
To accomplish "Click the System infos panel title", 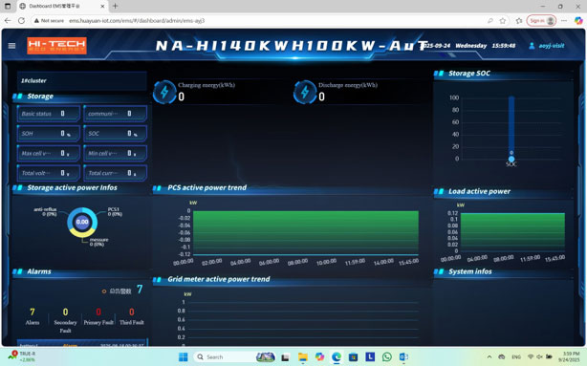I will tap(470, 271).
